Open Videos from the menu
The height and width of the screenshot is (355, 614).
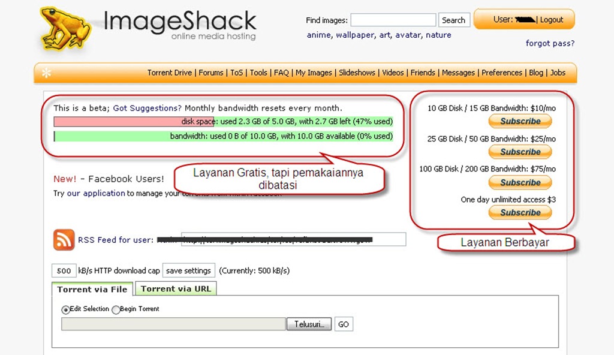tap(393, 73)
